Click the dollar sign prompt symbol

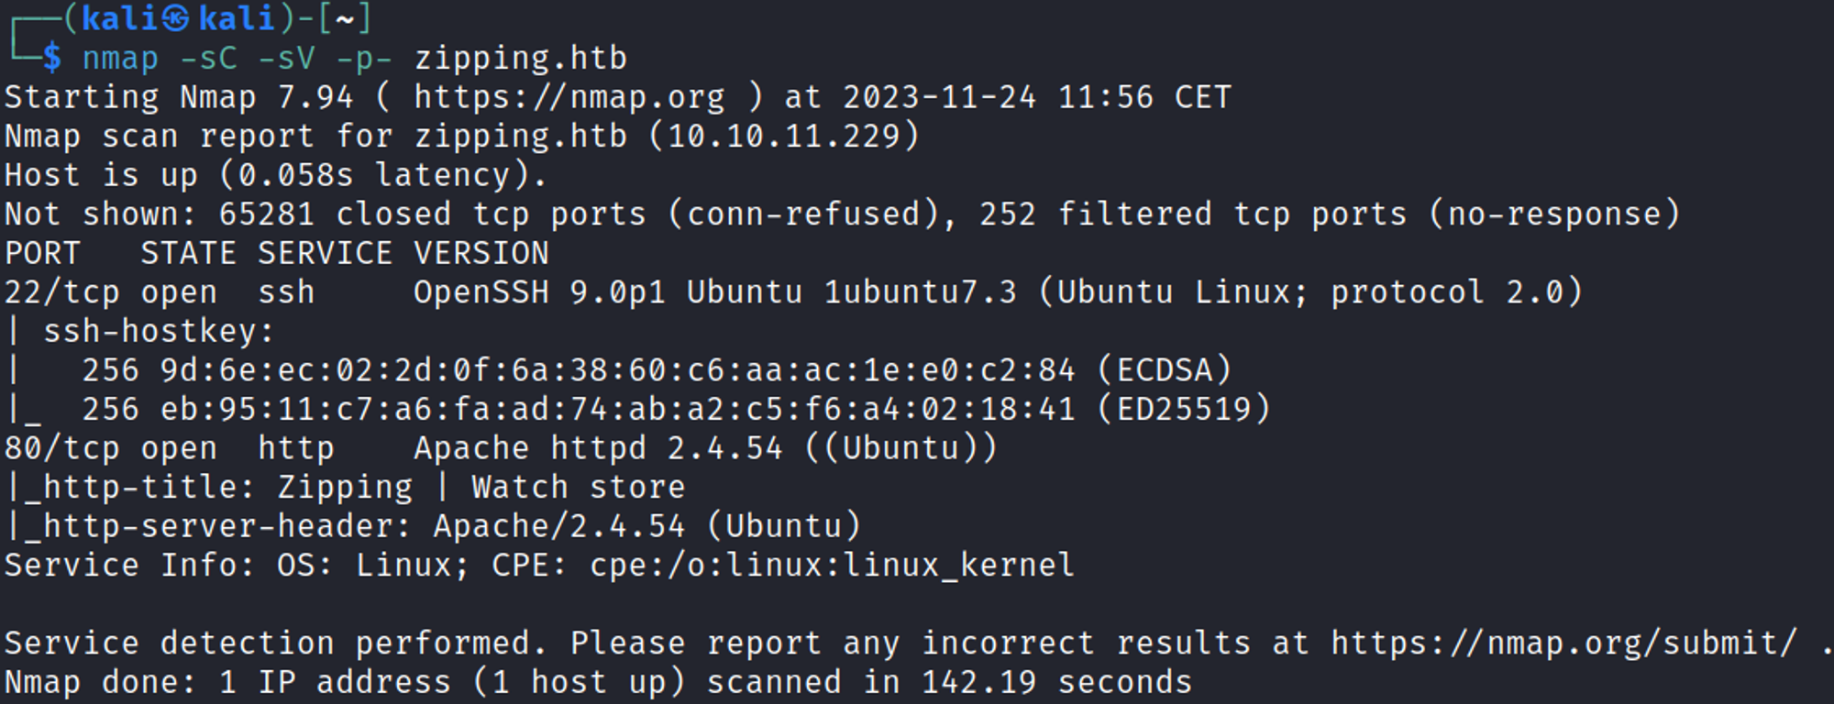52,59
